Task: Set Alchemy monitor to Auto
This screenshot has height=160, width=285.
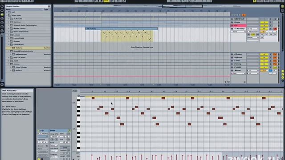Action: coord(253,35)
